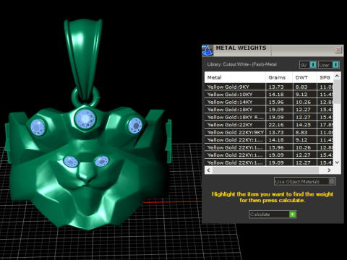The image size is (347, 260).
Task: Click the SPG column header
Action: pos(325,77)
